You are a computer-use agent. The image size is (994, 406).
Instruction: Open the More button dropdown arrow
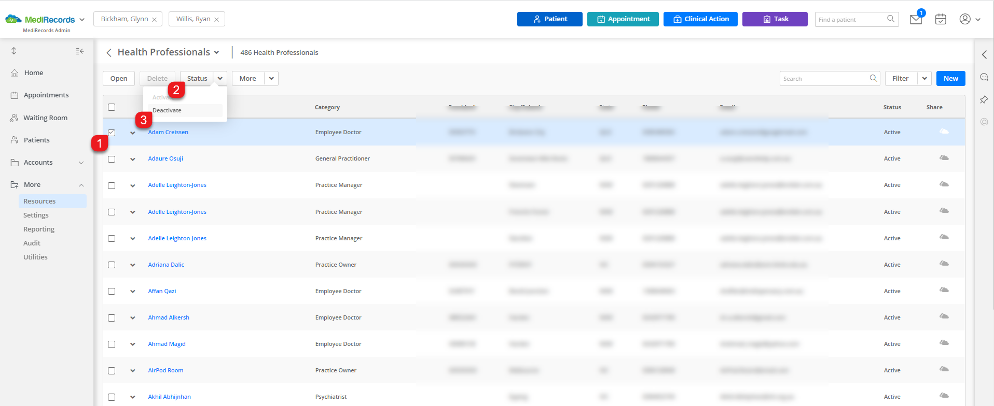click(x=271, y=78)
